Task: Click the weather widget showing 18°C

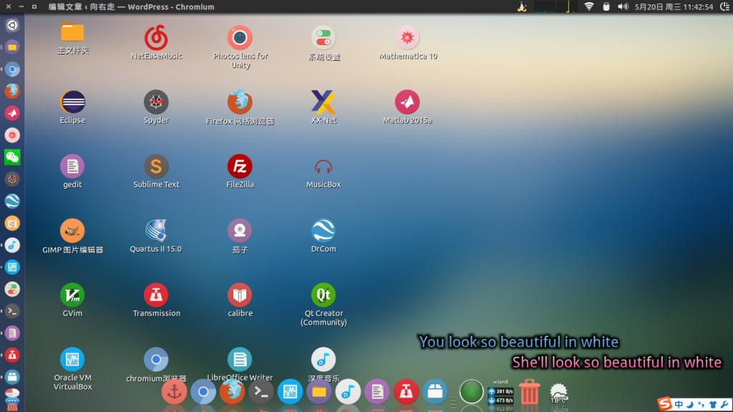Action: pos(558,393)
